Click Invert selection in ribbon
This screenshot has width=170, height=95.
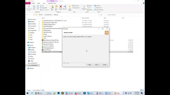pyautogui.click(x=99, y=10)
